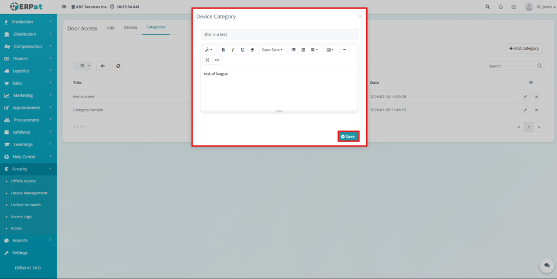
Task: Collapse the Security menu
Action: coord(28,169)
